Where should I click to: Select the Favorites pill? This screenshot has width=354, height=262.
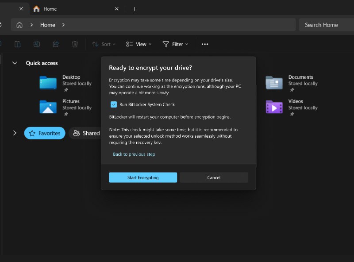(45, 133)
